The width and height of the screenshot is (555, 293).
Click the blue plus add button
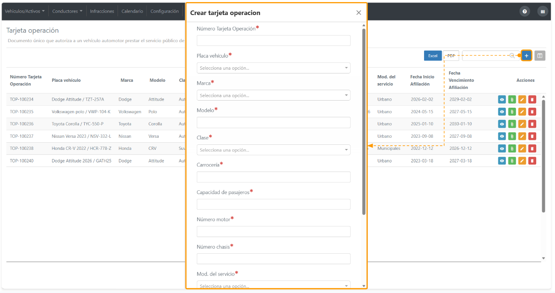[x=526, y=56]
